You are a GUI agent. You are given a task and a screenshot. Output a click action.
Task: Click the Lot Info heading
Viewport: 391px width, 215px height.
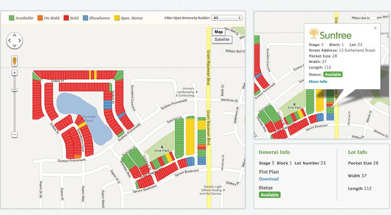(357, 152)
